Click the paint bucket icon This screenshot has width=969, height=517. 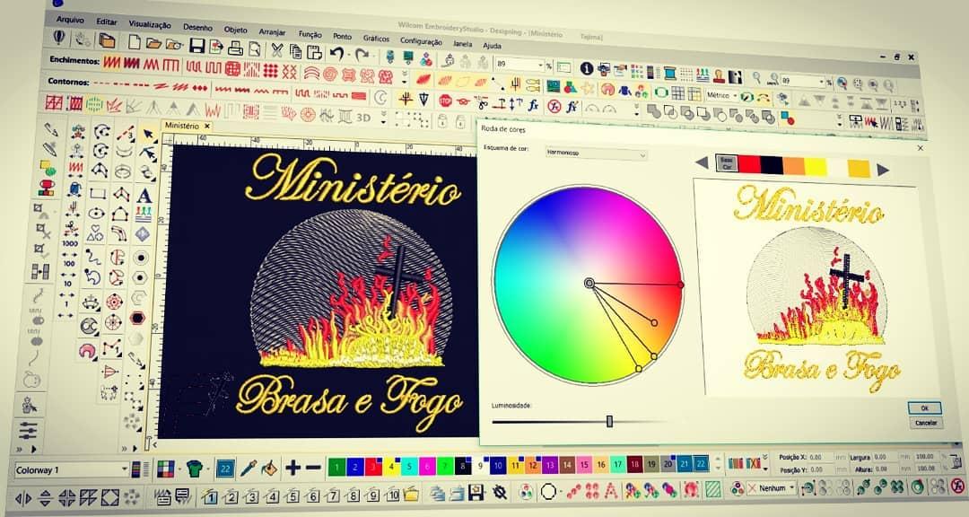[x=269, y=469]
